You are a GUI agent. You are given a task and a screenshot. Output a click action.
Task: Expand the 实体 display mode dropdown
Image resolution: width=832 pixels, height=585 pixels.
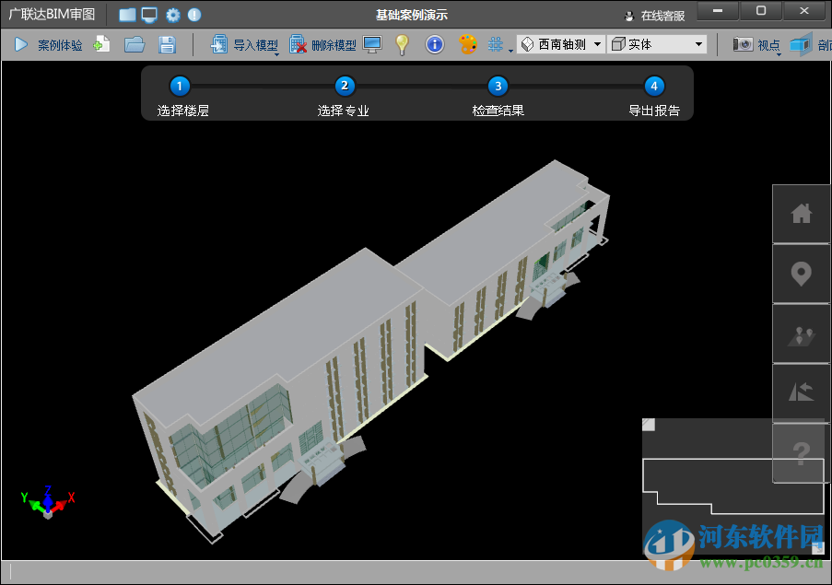point(697,43)
